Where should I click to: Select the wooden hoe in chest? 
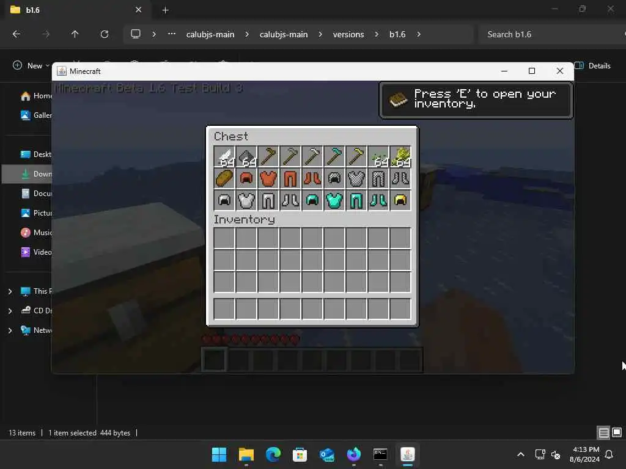(268, 156)
